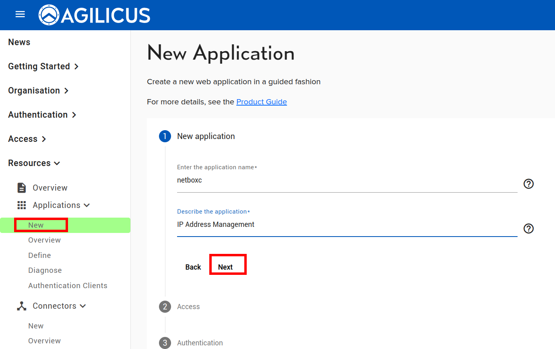Select step 2 Access circle
This screenshot has height=349, width=555.
pos(165,307)
